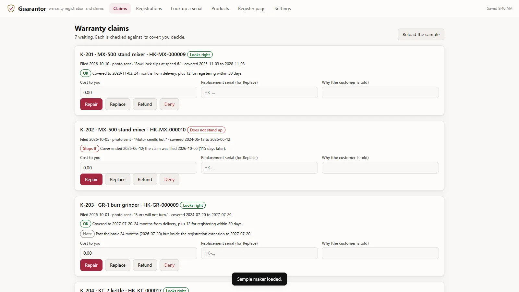Click the Sample maker loaded toast
Screen dimensions: 519x292
click(x=259, y=279)
